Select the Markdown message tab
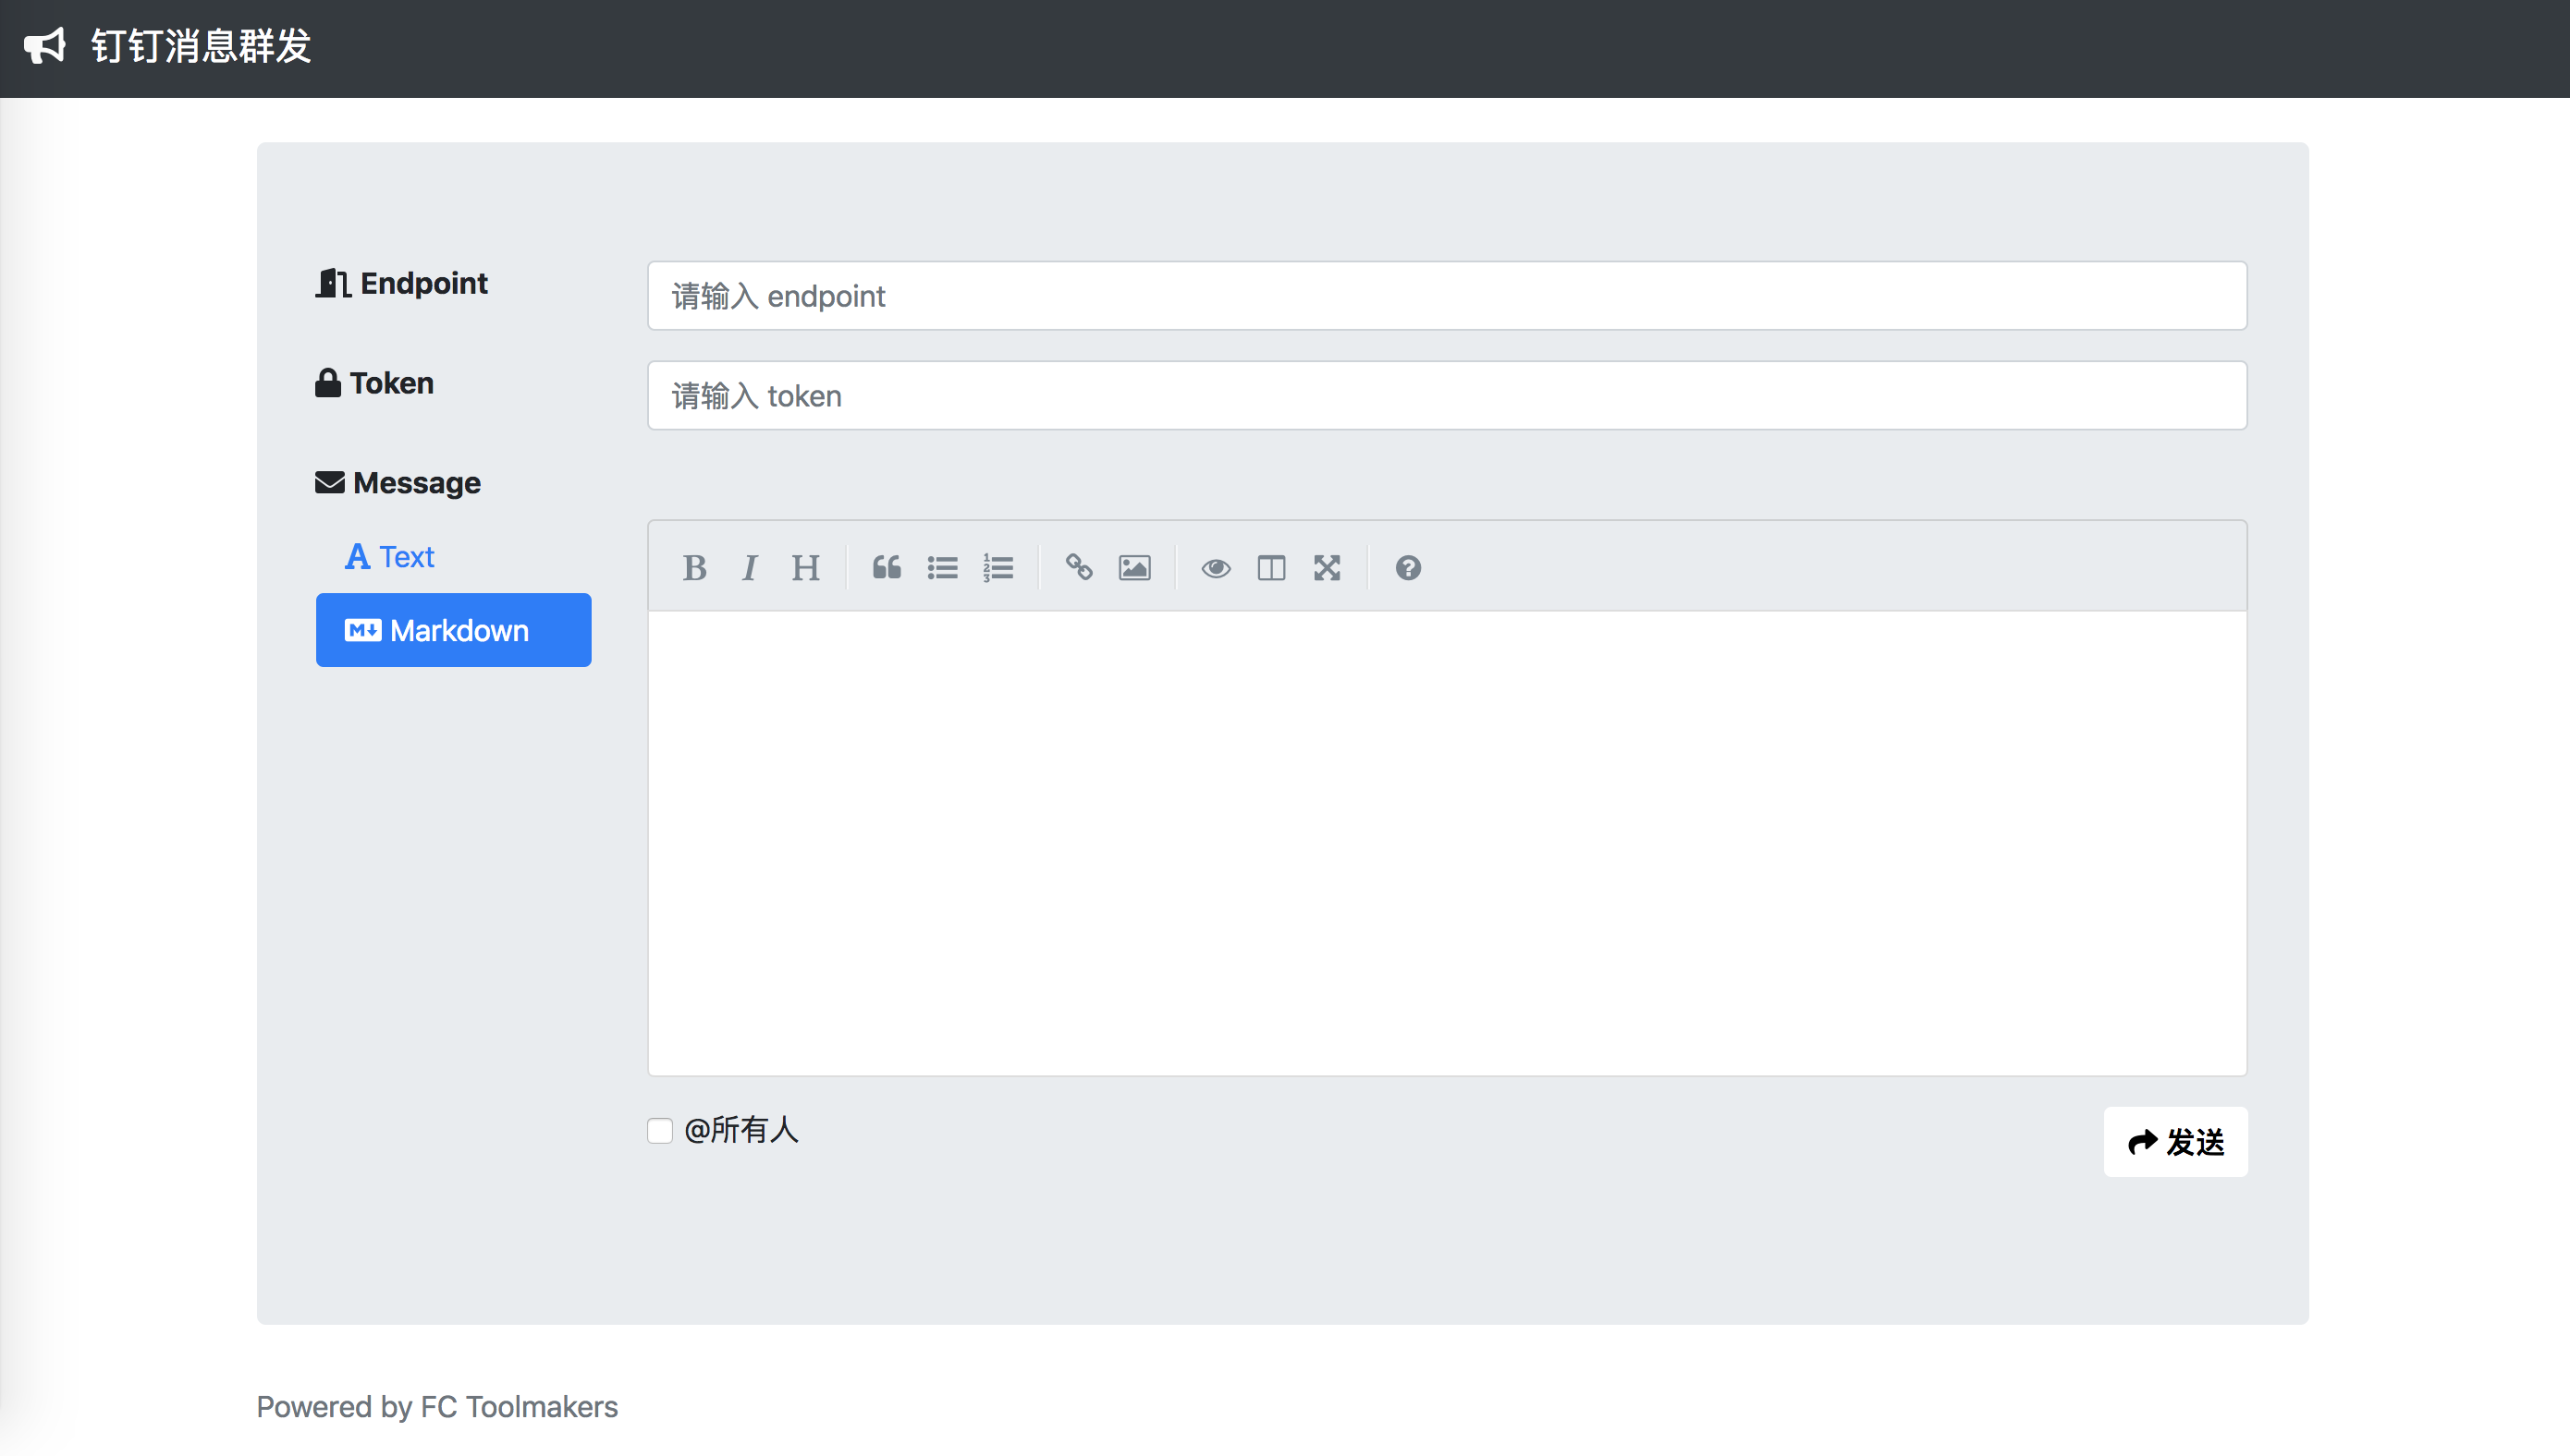 click(453, 630)
